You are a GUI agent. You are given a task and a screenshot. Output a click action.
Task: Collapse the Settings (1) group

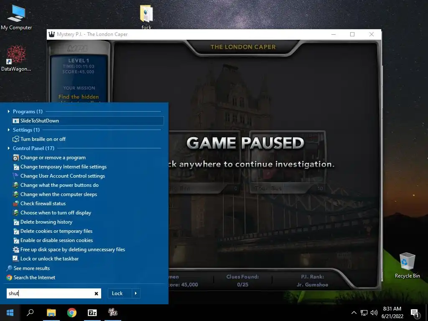click(x=9, y=130)
